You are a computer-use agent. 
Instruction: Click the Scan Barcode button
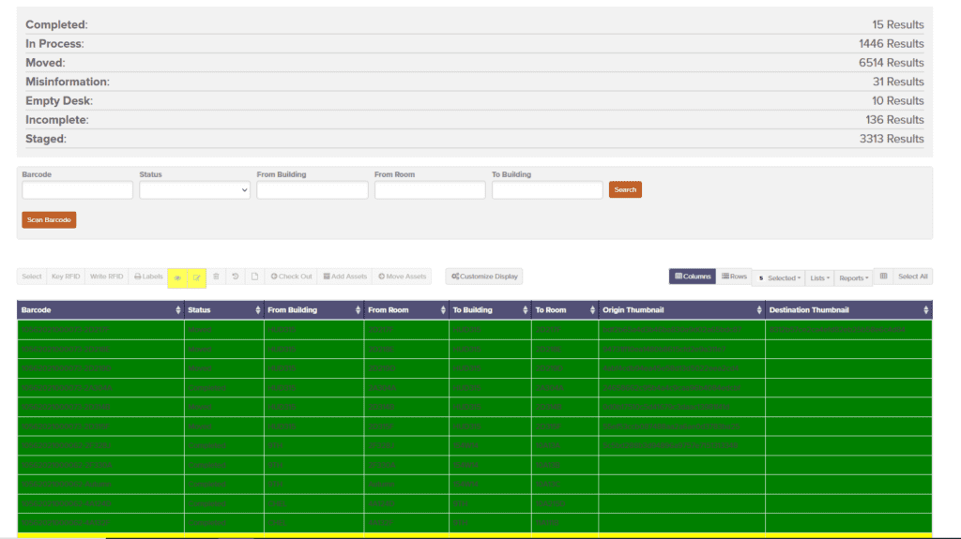click(x=49, y=220)
